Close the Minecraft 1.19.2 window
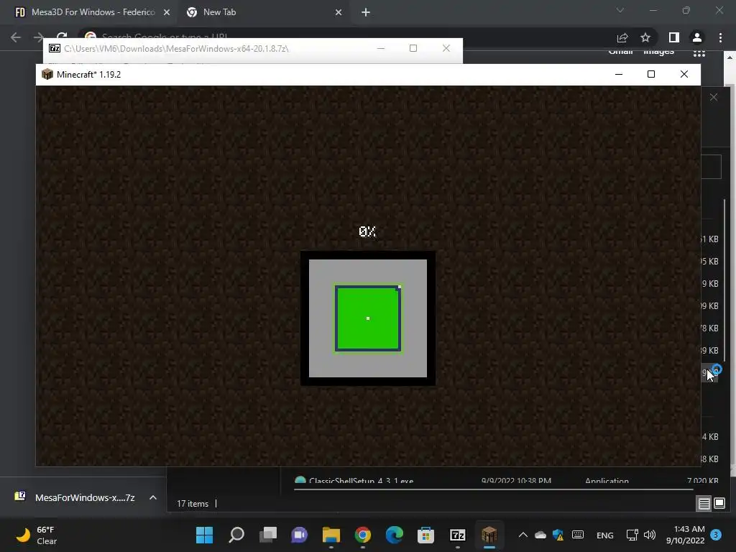The width and height of the screenshot is (736, 552). 684,74
